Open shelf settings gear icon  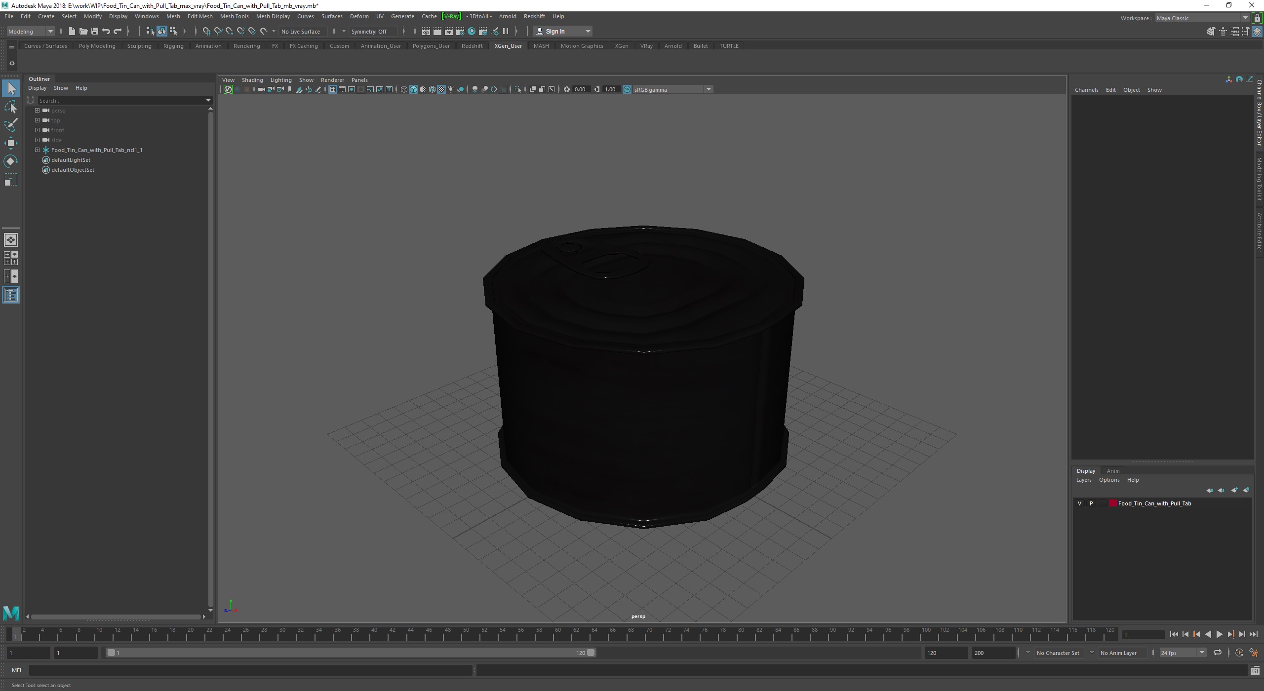pos(12,63)
